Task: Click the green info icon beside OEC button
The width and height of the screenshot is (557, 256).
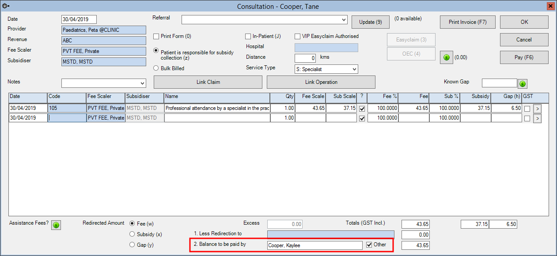Action: tap(447, 57)
